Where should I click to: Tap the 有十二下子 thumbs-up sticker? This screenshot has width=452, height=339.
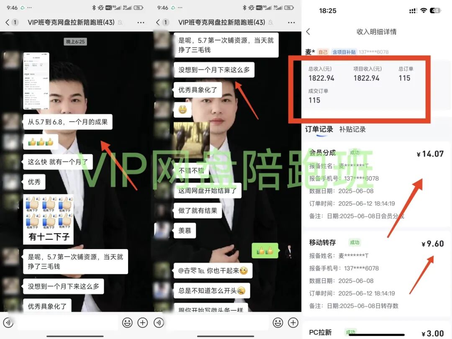point(48,220)
